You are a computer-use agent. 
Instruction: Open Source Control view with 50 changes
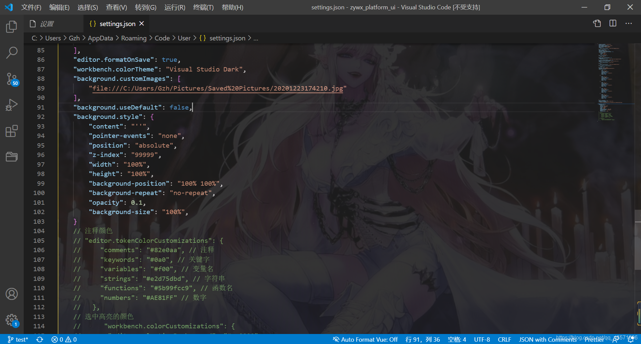pyautogui.click(x=12, y=79)
